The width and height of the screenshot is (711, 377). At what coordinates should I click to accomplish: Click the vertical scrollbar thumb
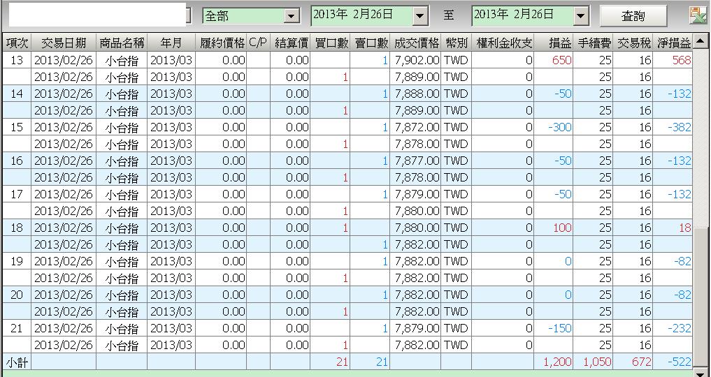pyautogui.click(x=701, y=297)
